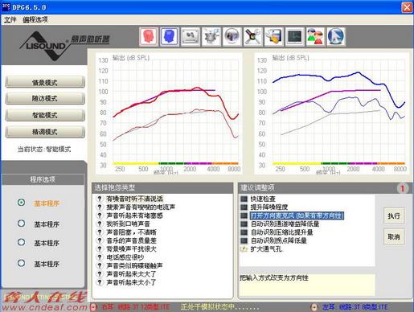Open the gears settings toolbar icon
Image resolution: width=414 pixels, height=312 pixels.
click(211, 36)
